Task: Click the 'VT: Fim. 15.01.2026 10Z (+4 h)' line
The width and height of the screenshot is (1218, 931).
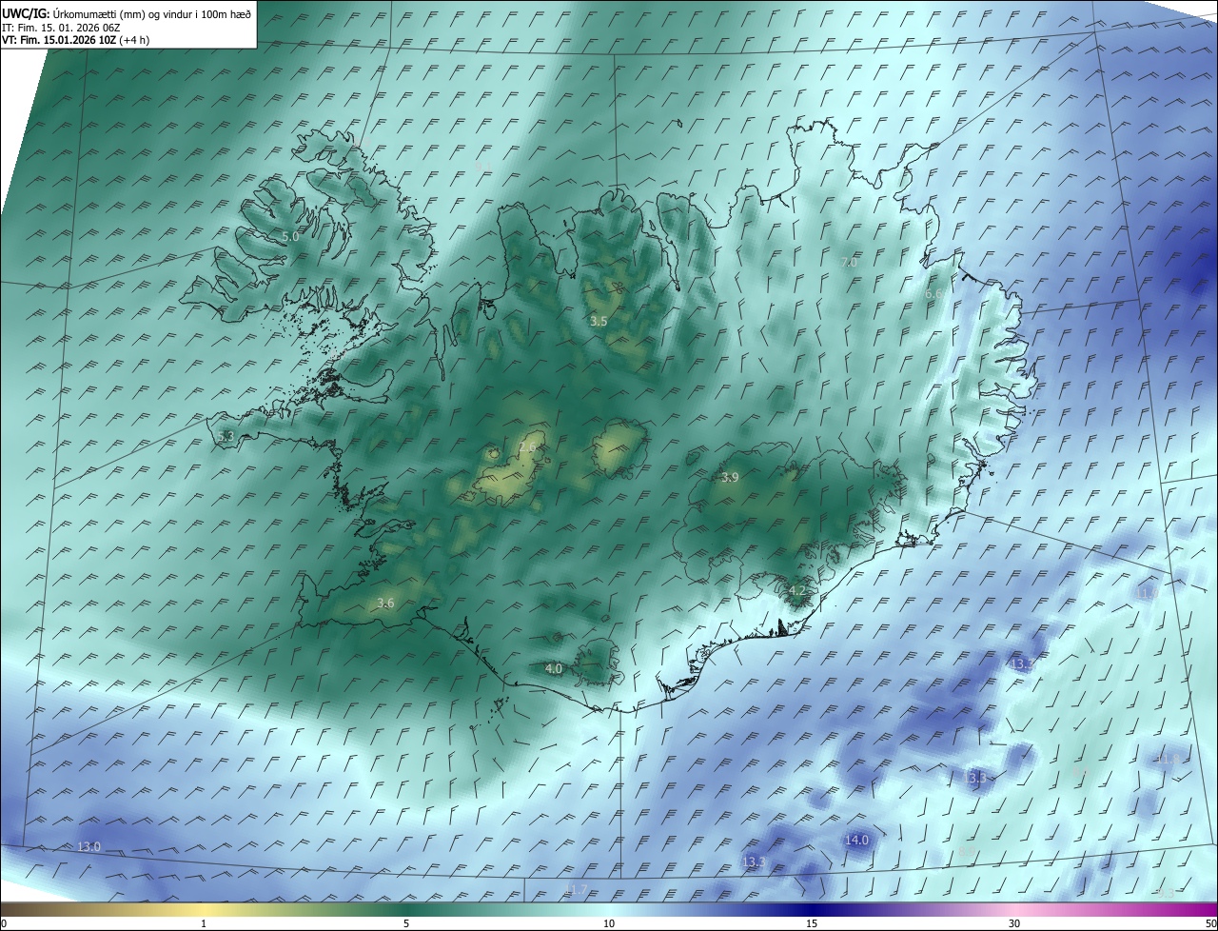Action: pyautogui.click(x=76, y=40)
